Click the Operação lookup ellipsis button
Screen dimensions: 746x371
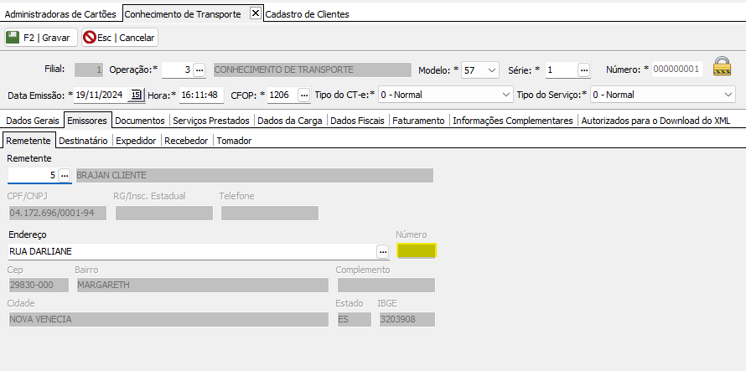tap(199, 70)
